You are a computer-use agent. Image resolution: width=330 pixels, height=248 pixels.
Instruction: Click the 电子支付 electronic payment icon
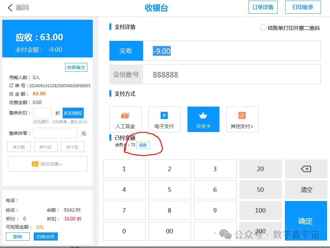click(164, 115)
